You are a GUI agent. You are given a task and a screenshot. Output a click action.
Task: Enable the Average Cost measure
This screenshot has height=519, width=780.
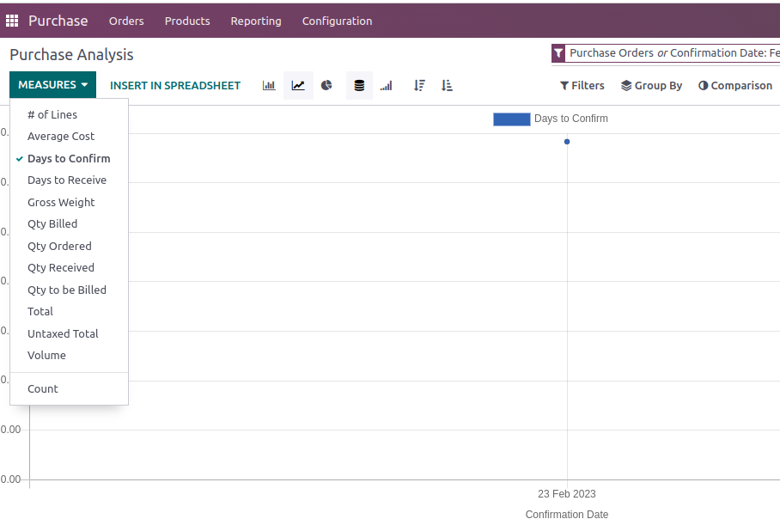61,137
